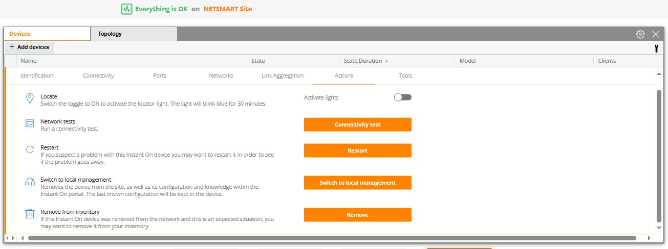Run the Connectivity test button
The height and width of the screenshot is (249, 668).
[358, 124]
